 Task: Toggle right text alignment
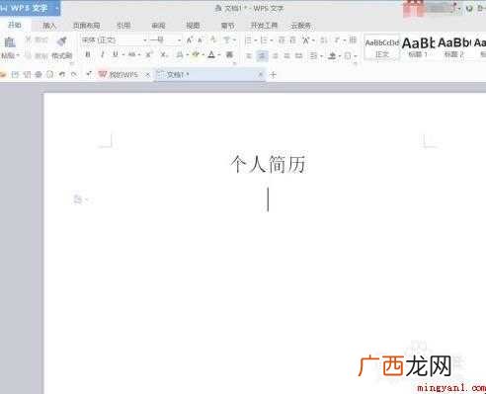pyautogui.click(x=275, y=55)
